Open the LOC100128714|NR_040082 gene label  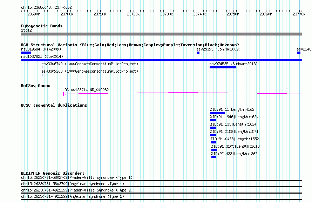pos(86,90)
